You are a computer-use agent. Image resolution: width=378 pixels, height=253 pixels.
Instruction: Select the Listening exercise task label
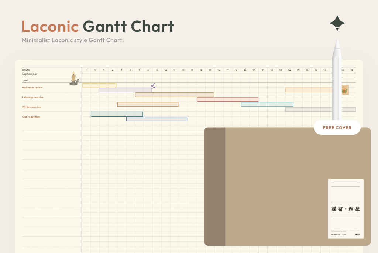click(32, 97)
